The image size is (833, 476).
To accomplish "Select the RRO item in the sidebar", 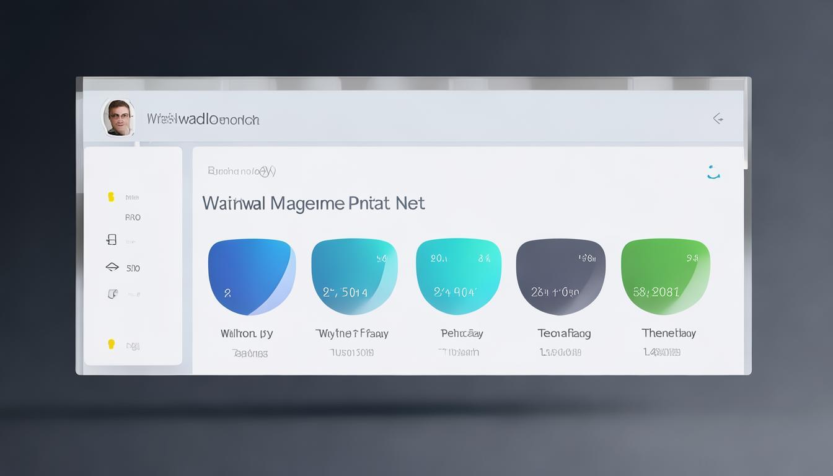I will point(133,218).
